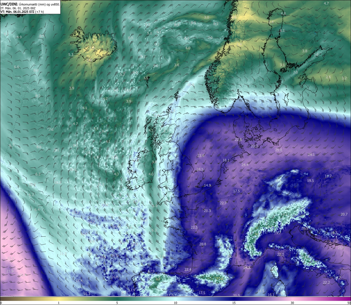This screenshot has width=351, height=305.
Task: Click the UWC/DINI title label
Action: pos(9,4)
